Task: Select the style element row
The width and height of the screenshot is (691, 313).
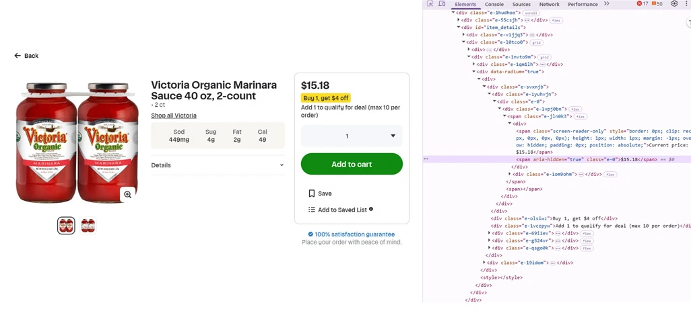Action: click(502, 277)
